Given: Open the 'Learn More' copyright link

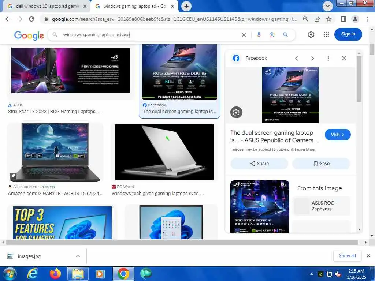Looking at the screenshot, I should [x=305, y=150].
